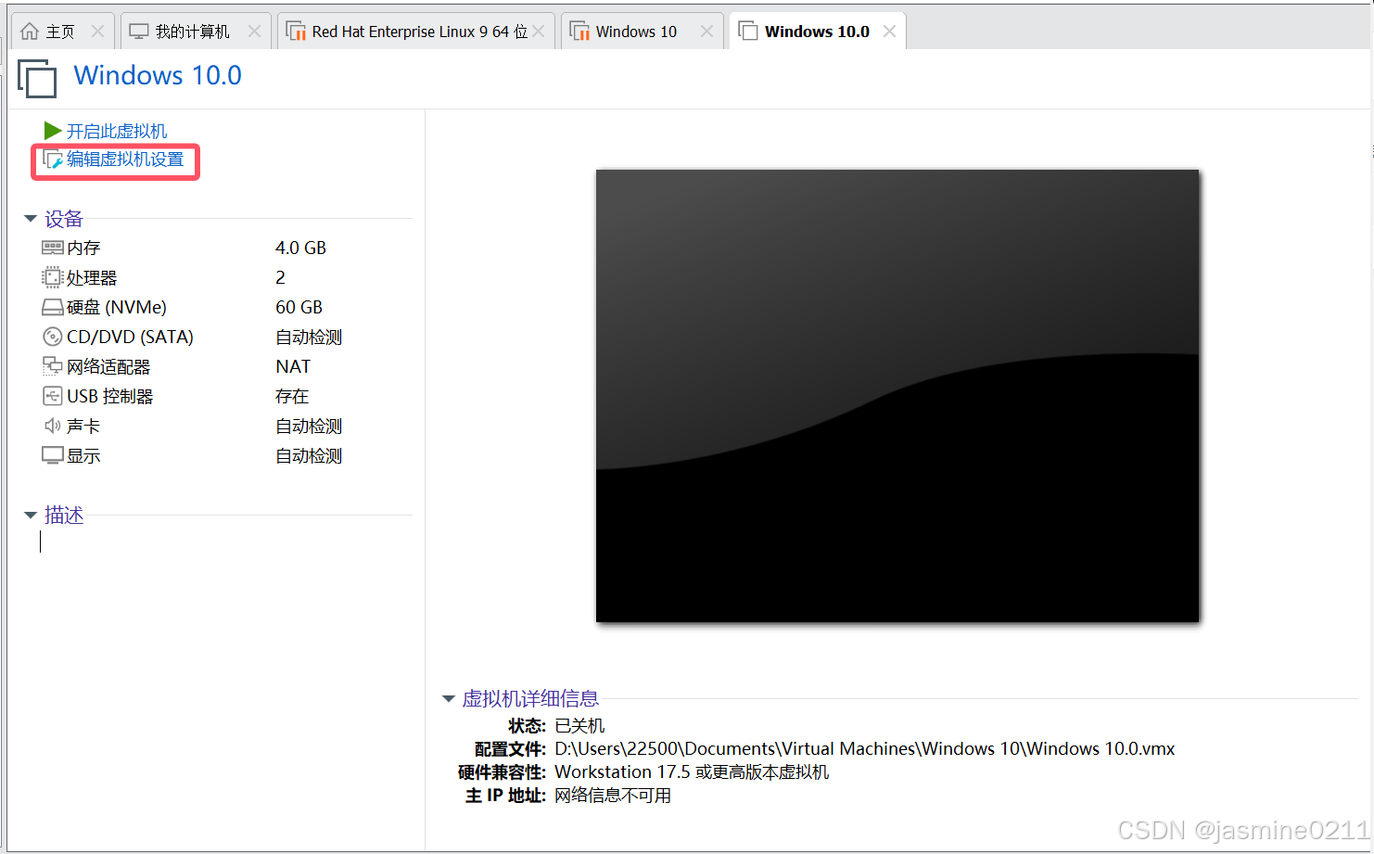The width and height of the screenshot is (1374, 854).
Task: Click the VM icon on the Windows 10.0 tab
Action: point(748,31)
